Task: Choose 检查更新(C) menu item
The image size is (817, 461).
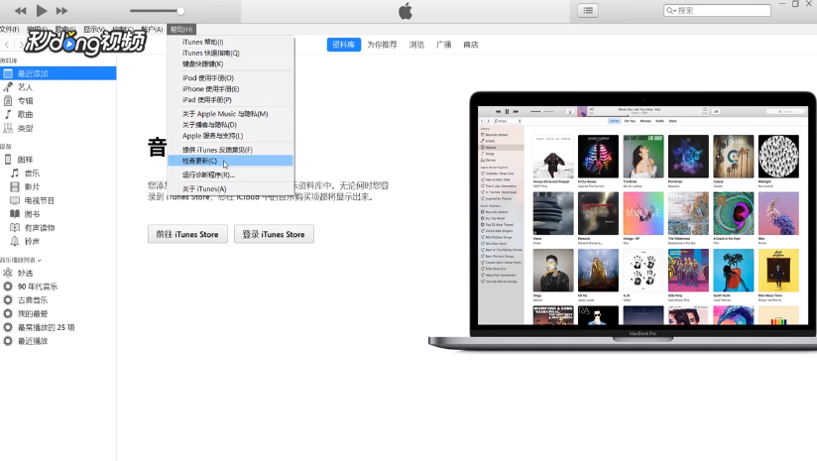Action: tap(230, 161)
